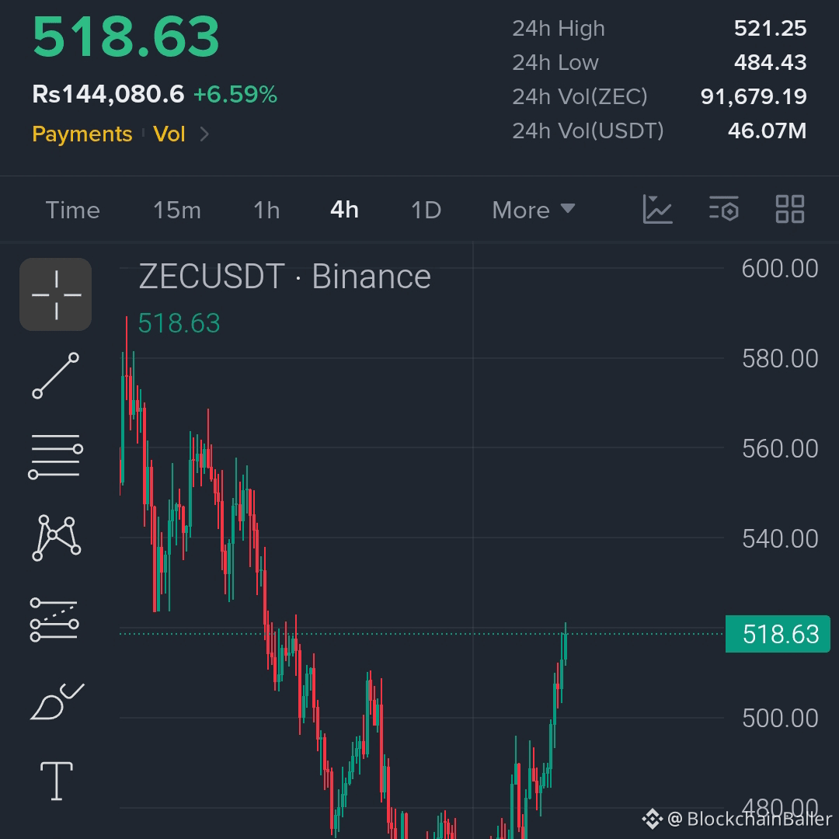Click the latest green candlestick near 518
The height and width of the screenshot is (839, 839).
tap(565, 645)
